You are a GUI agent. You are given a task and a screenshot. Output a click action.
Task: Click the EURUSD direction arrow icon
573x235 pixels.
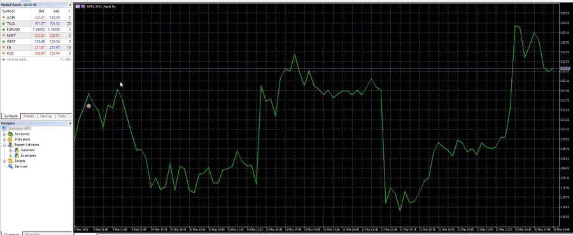pyautogui.click(x=4, y=29)
